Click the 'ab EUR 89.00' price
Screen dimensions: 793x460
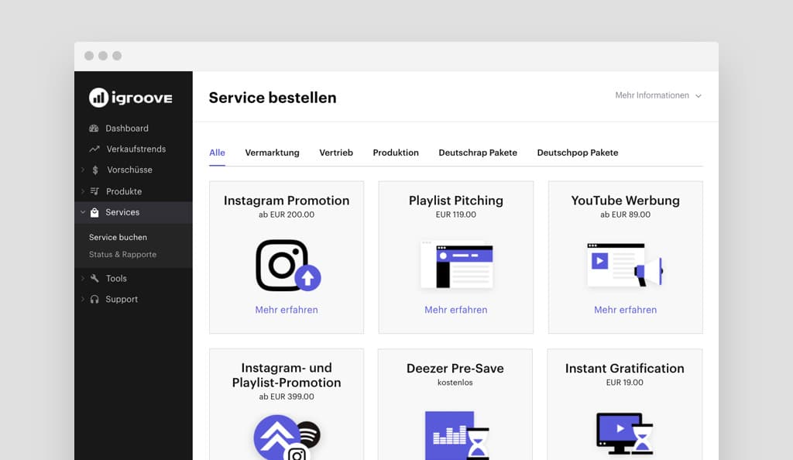[x=625, y=215]
